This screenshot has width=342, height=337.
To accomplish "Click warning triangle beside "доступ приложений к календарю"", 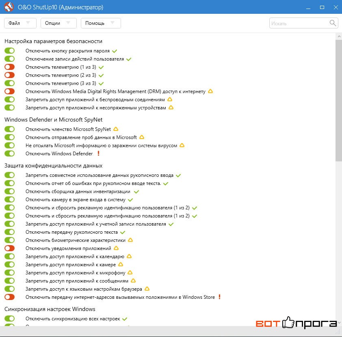I will (x=129, y=256).
